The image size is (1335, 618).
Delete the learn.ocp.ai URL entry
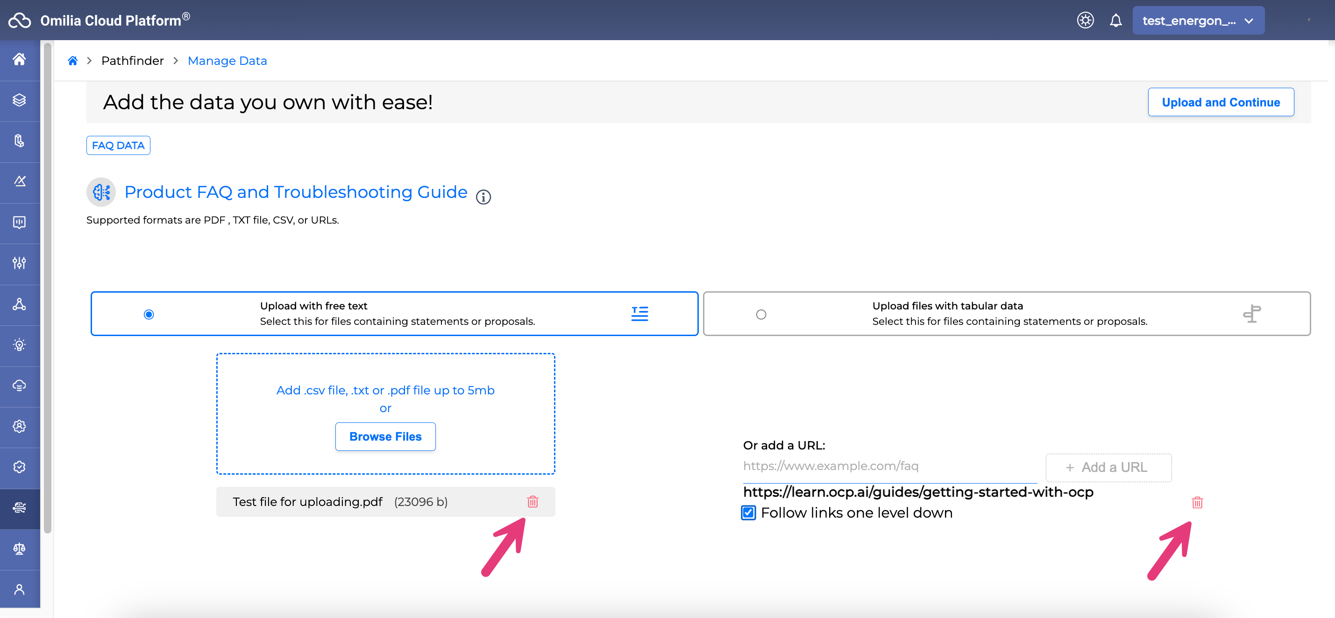coord(1197,502)
